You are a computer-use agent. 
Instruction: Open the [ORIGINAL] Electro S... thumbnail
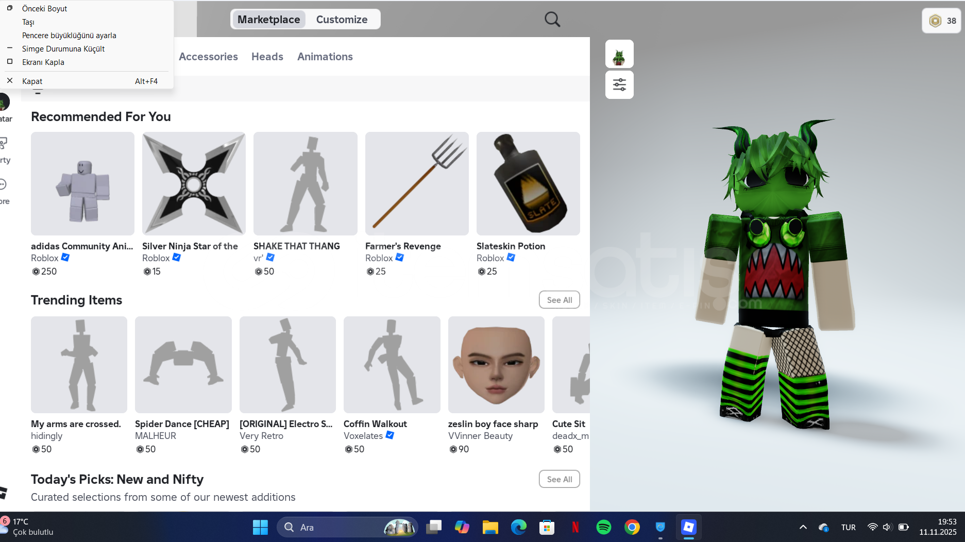pyautogui.click(x=287, y=365)
